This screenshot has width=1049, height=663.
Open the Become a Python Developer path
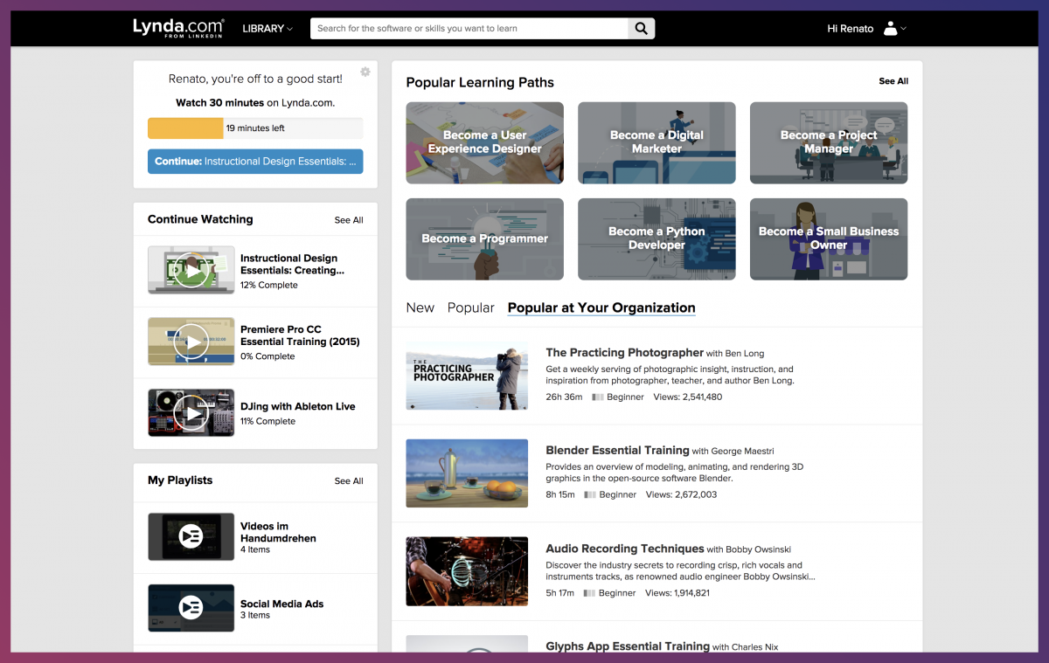click(x=656, y=238)
